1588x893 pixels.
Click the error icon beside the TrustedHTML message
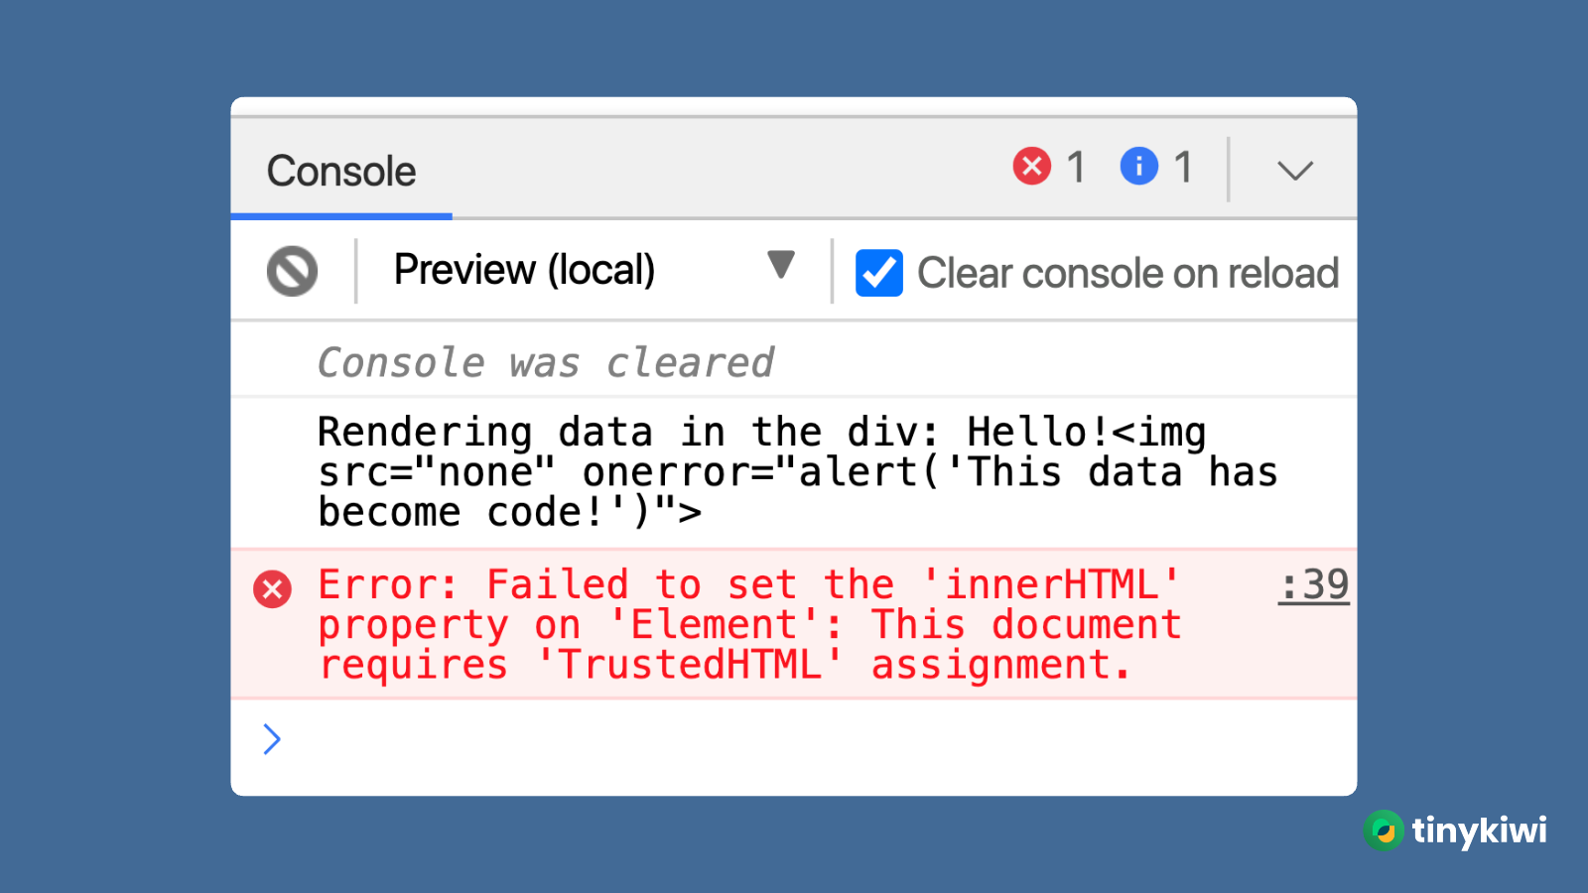[x=273, y=588]
